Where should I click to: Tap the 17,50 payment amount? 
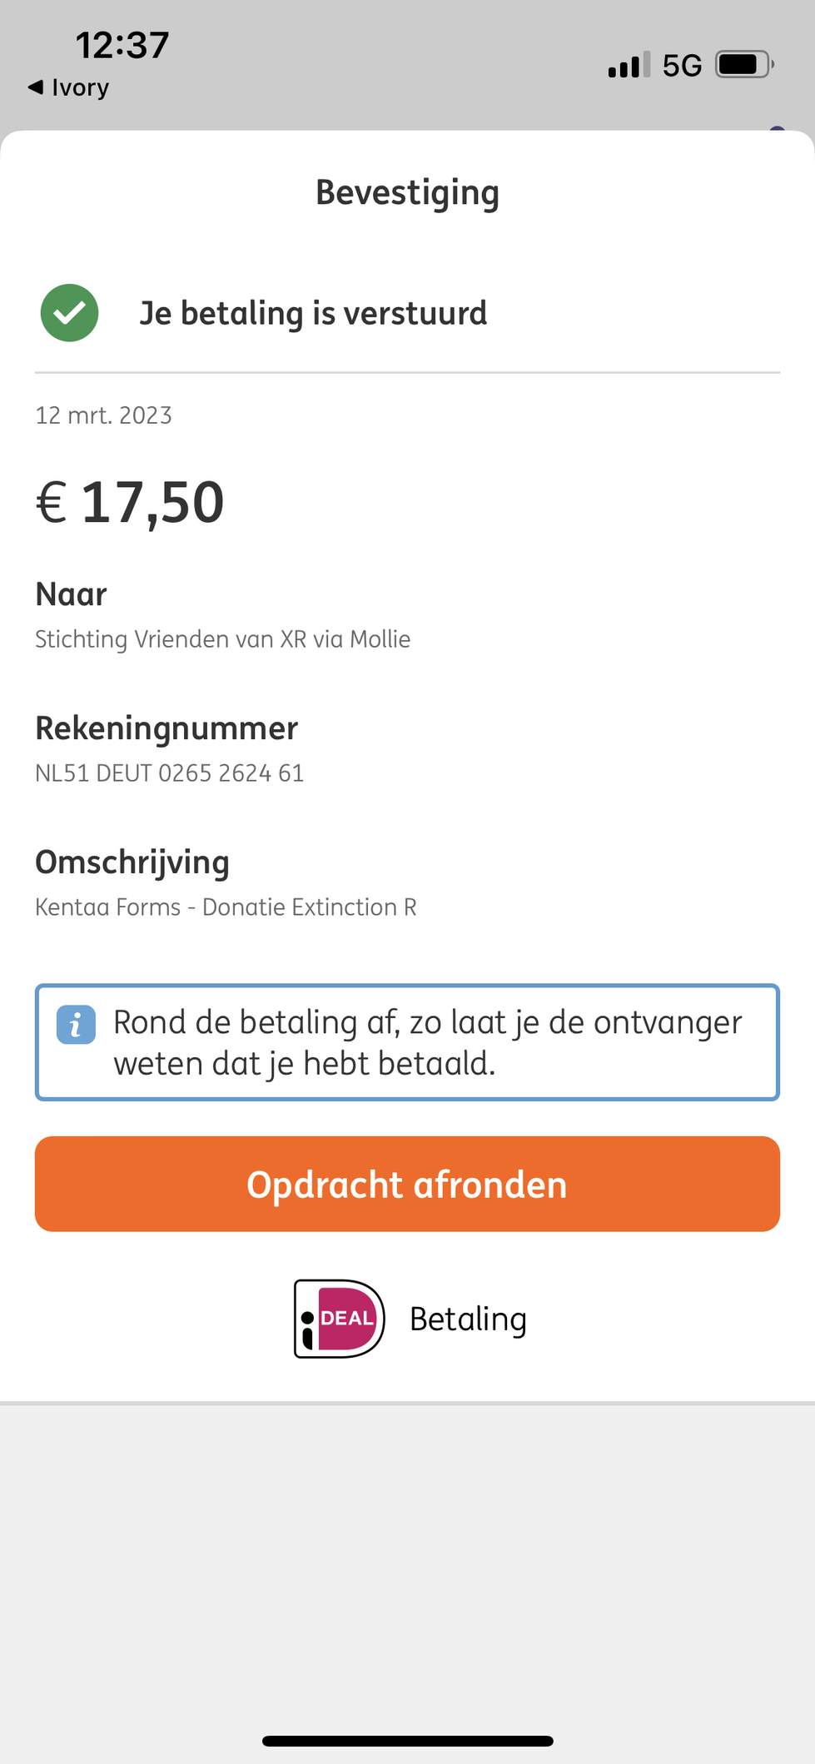153,503
